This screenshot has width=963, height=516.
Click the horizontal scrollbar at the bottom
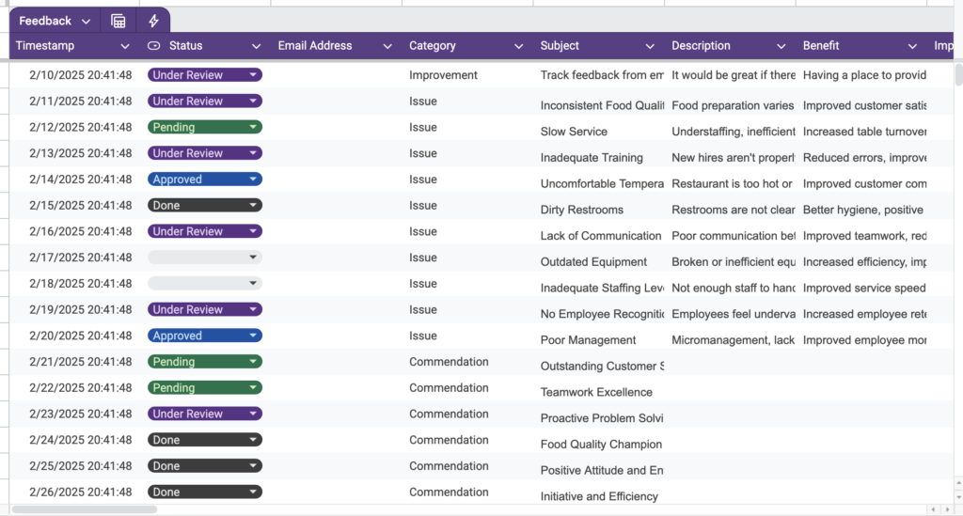(x=85, y=509)
